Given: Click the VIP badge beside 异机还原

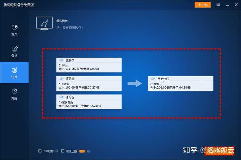Looking at the screenshot, I should coord(82,151).
